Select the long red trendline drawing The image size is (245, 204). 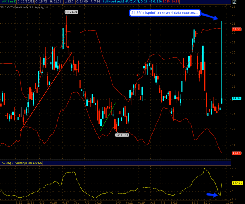[x=46, y=91]
